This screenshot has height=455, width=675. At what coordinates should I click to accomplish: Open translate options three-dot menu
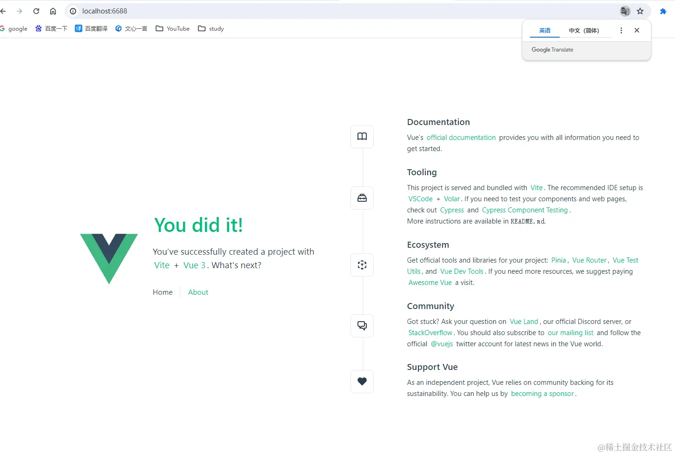[621, 31]
